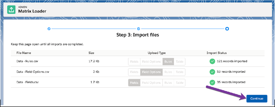Choose Field Options type for Data - Fields.csv
This screenshot has width=275, height=107.
click(x=151, y=83)
